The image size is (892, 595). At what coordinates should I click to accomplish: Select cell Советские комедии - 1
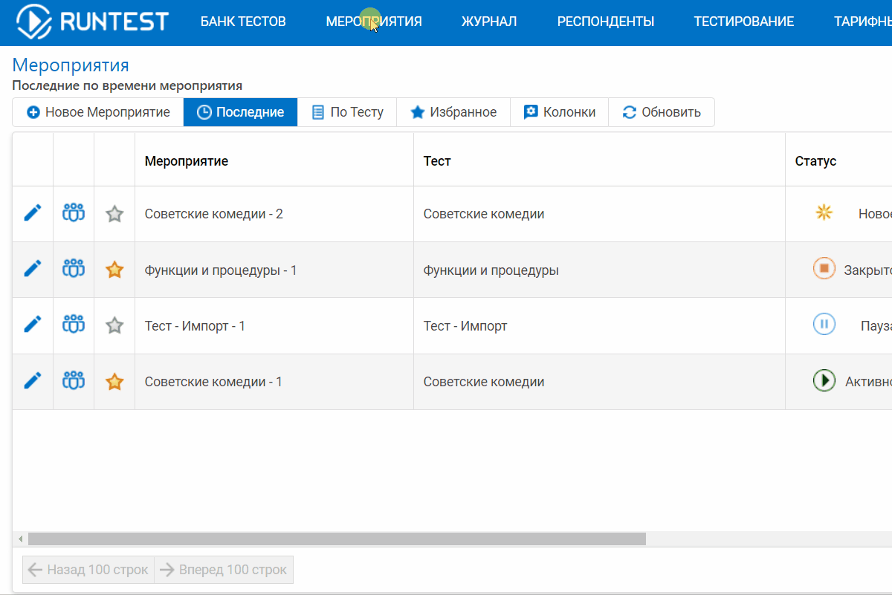coord(274,382)
